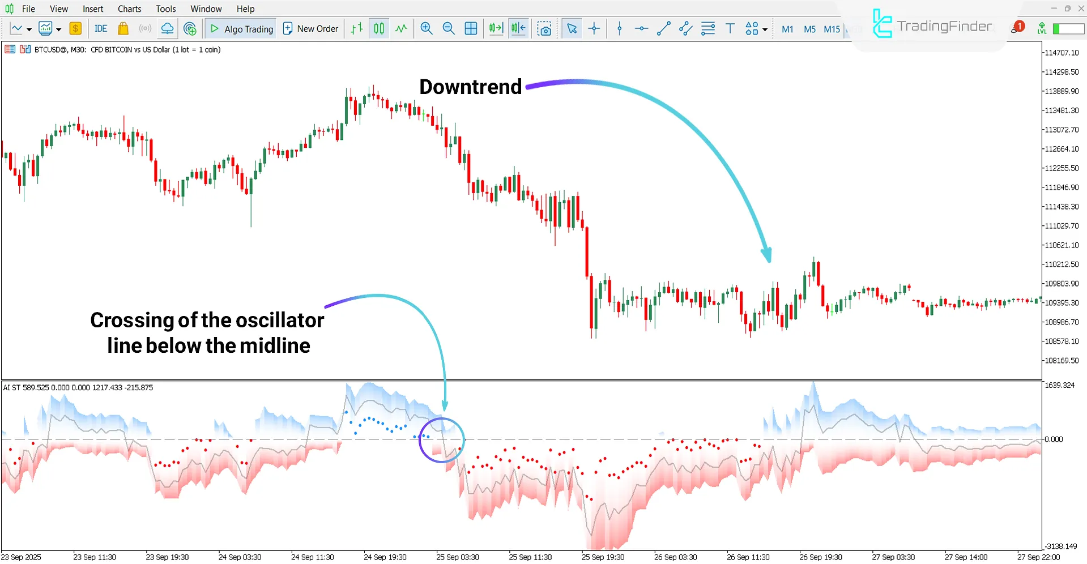Select the crosshair cursor tool

click(x=594, y=28)
